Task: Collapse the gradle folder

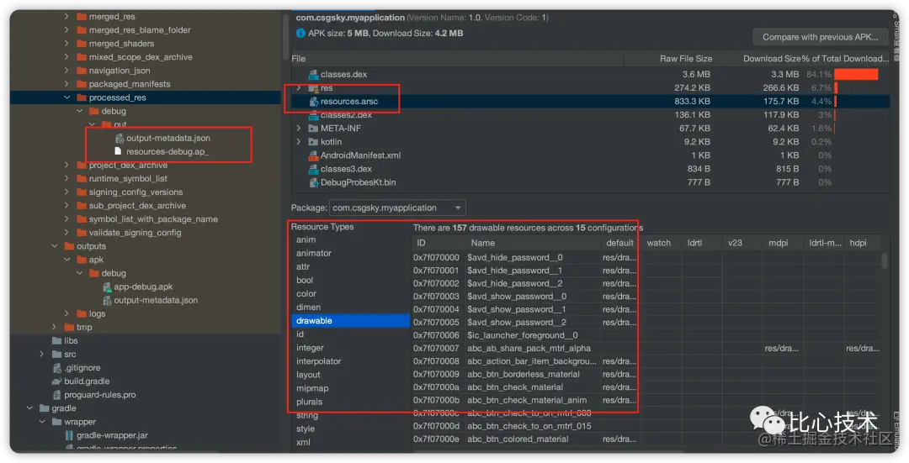Action: coord(30,408)
